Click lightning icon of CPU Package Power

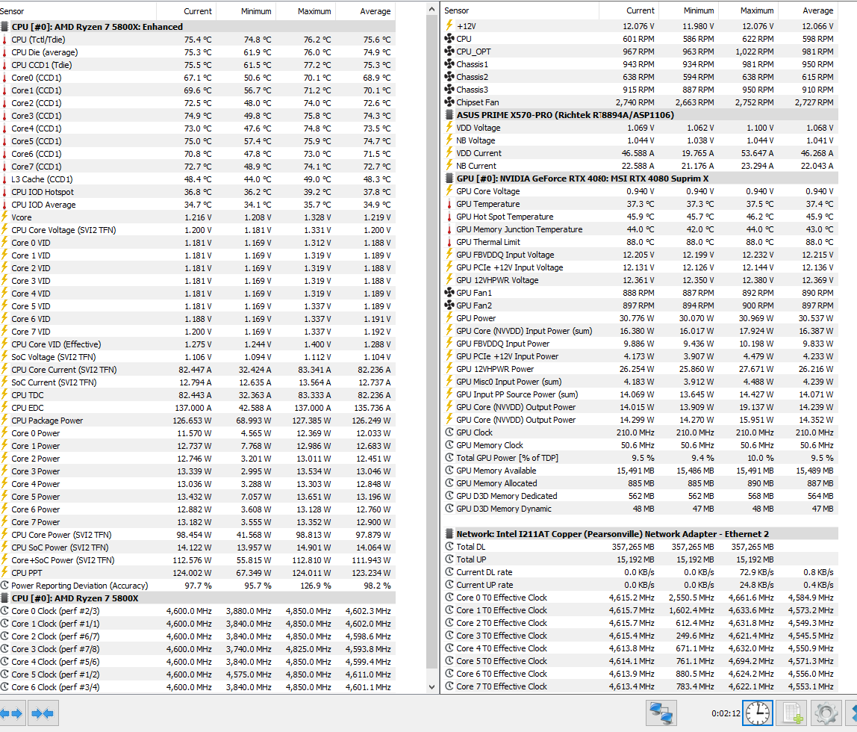5,421
